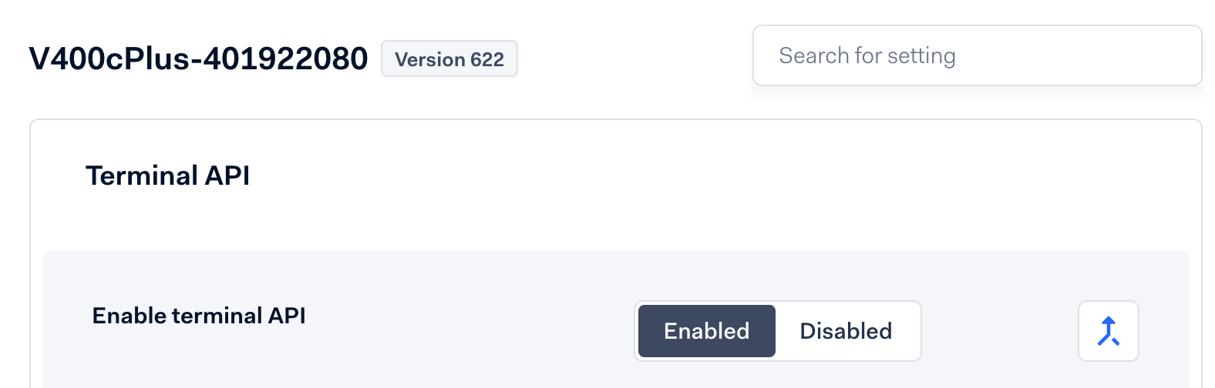Click the white Disabled segment button

[846, 331]
